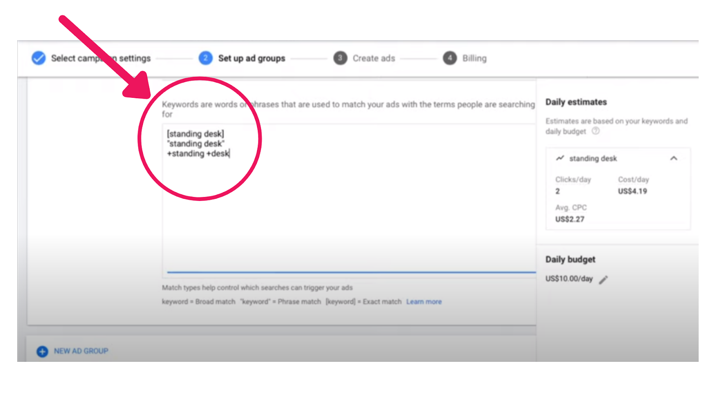715x402 pixels.
Task: Click the step 3 numbered circle icon
Action: tap(340, 58)
